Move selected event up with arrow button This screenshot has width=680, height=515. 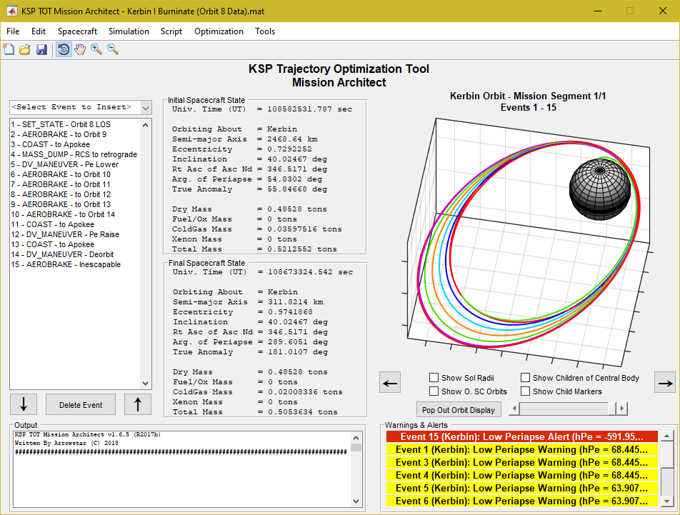click(137, 404)
